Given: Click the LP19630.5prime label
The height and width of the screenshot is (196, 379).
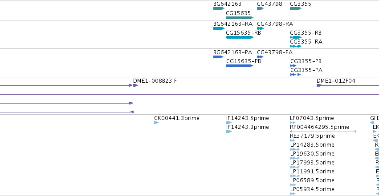Looking at the screenshot, I should [x=312, y=154].
